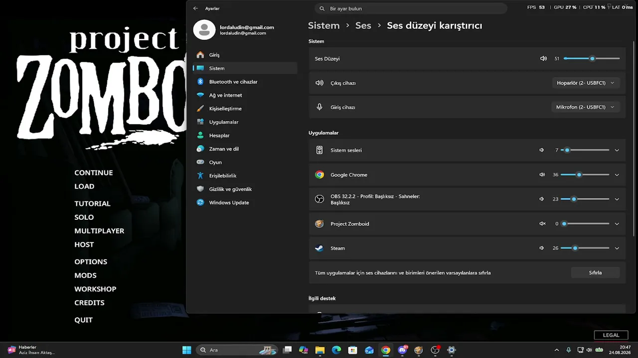Screen dimensions: 638x358
Task: Open Kişiselleştirme settings
Action: coord(245,108)
